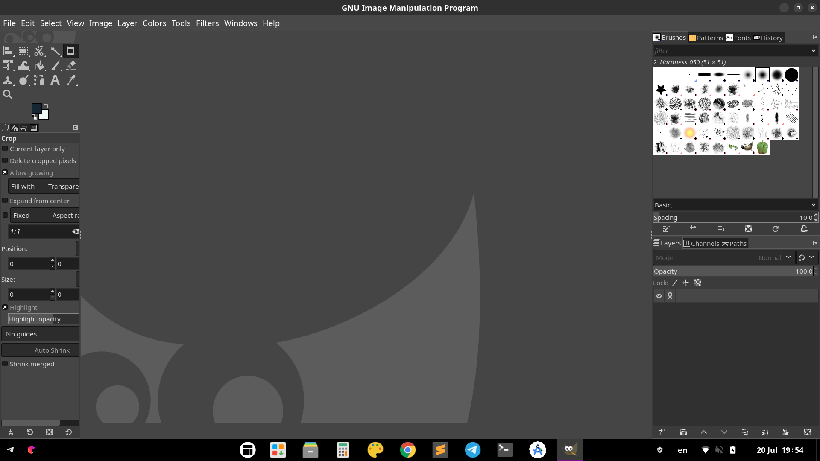
Task: Select the Scissors Select tool
Action: [39, 51]
